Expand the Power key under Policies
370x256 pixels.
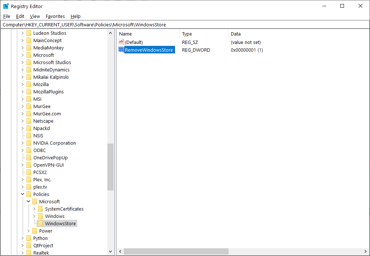click(29, 231)
